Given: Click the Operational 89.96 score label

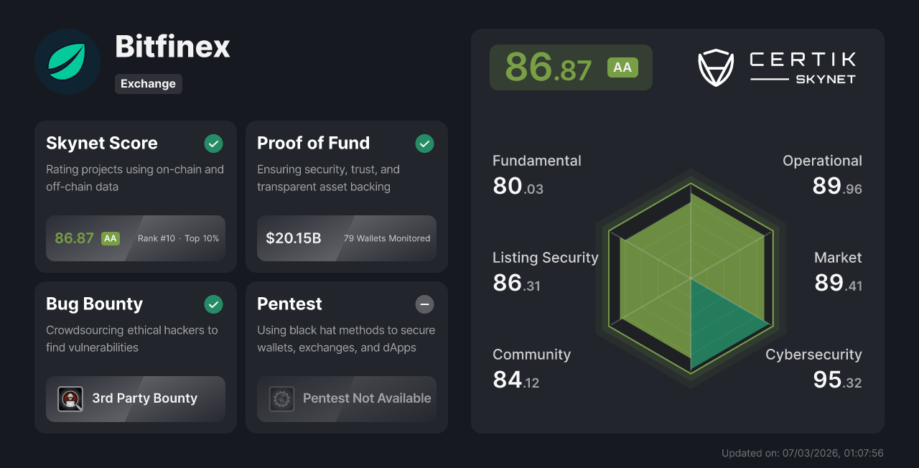Looking at the screenshot, I should click(824, 174).
